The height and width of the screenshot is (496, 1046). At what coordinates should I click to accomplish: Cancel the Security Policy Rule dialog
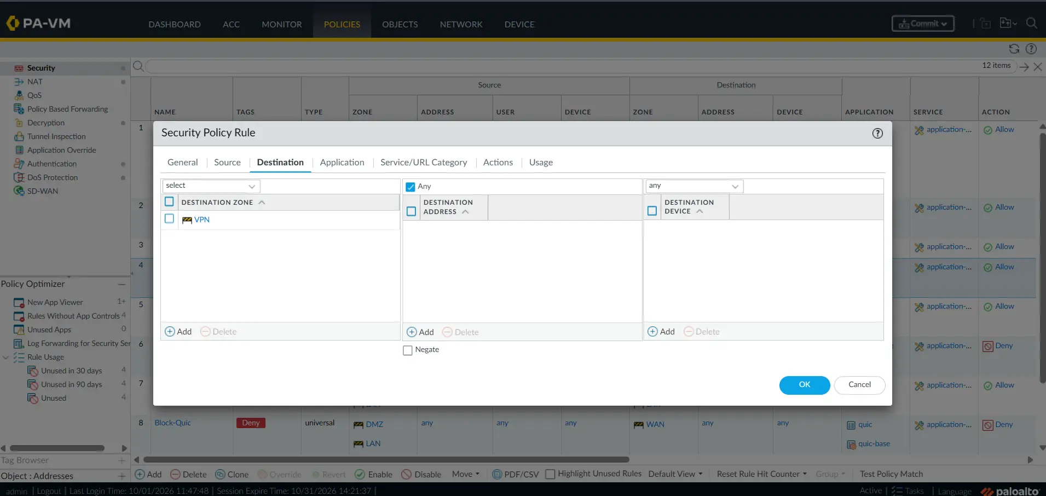[859, 385]
